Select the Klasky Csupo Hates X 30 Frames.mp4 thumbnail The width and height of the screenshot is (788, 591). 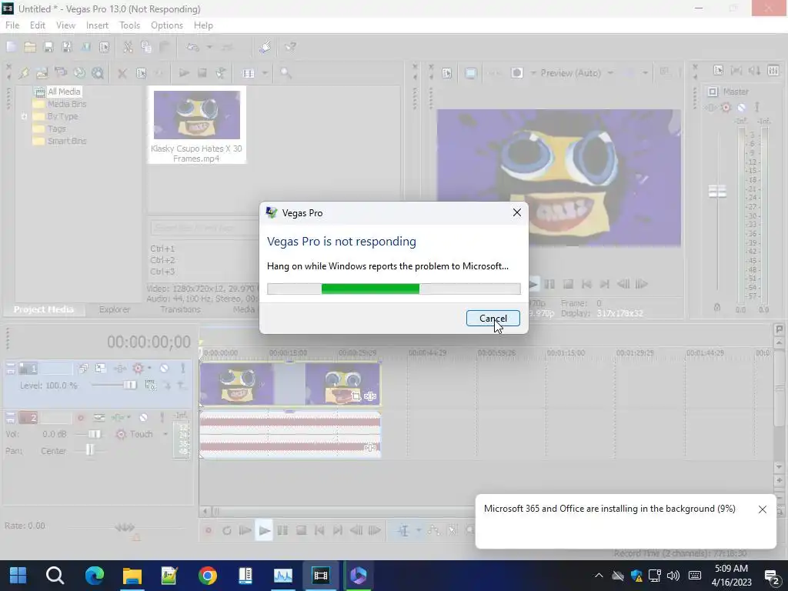pyautogui.click(x=196, y=115)
